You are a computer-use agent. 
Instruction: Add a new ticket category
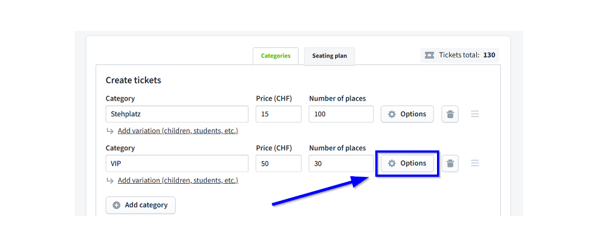click(140, 205)
